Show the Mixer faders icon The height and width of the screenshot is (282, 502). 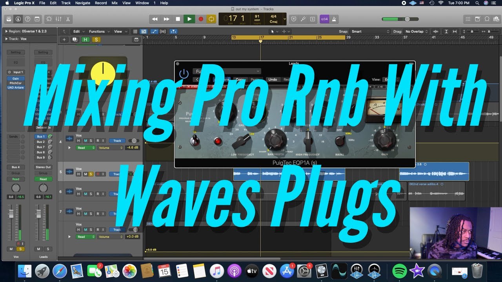(58, 19)
